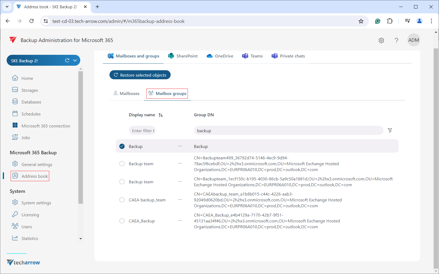Refresh the SKE Backup 2! tenant

pyautogui.click(x=67, y=60)
